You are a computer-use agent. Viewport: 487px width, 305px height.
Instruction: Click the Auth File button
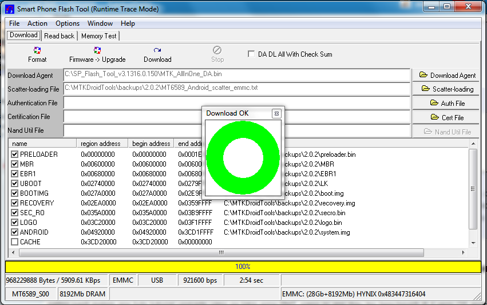446,103
